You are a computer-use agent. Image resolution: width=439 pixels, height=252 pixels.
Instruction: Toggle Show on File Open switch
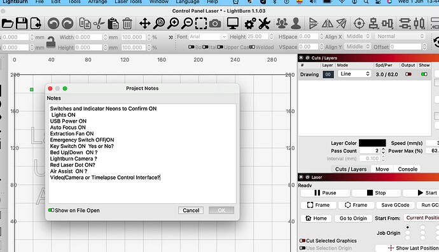click(52, 210)
